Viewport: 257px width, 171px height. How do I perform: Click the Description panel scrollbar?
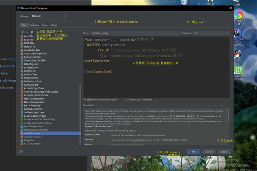pos(228,115)
